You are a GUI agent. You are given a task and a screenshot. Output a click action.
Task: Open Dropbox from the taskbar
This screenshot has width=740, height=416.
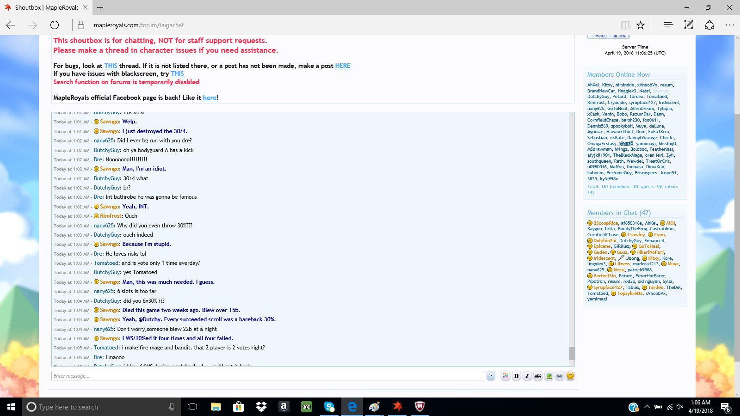[261, 407]
